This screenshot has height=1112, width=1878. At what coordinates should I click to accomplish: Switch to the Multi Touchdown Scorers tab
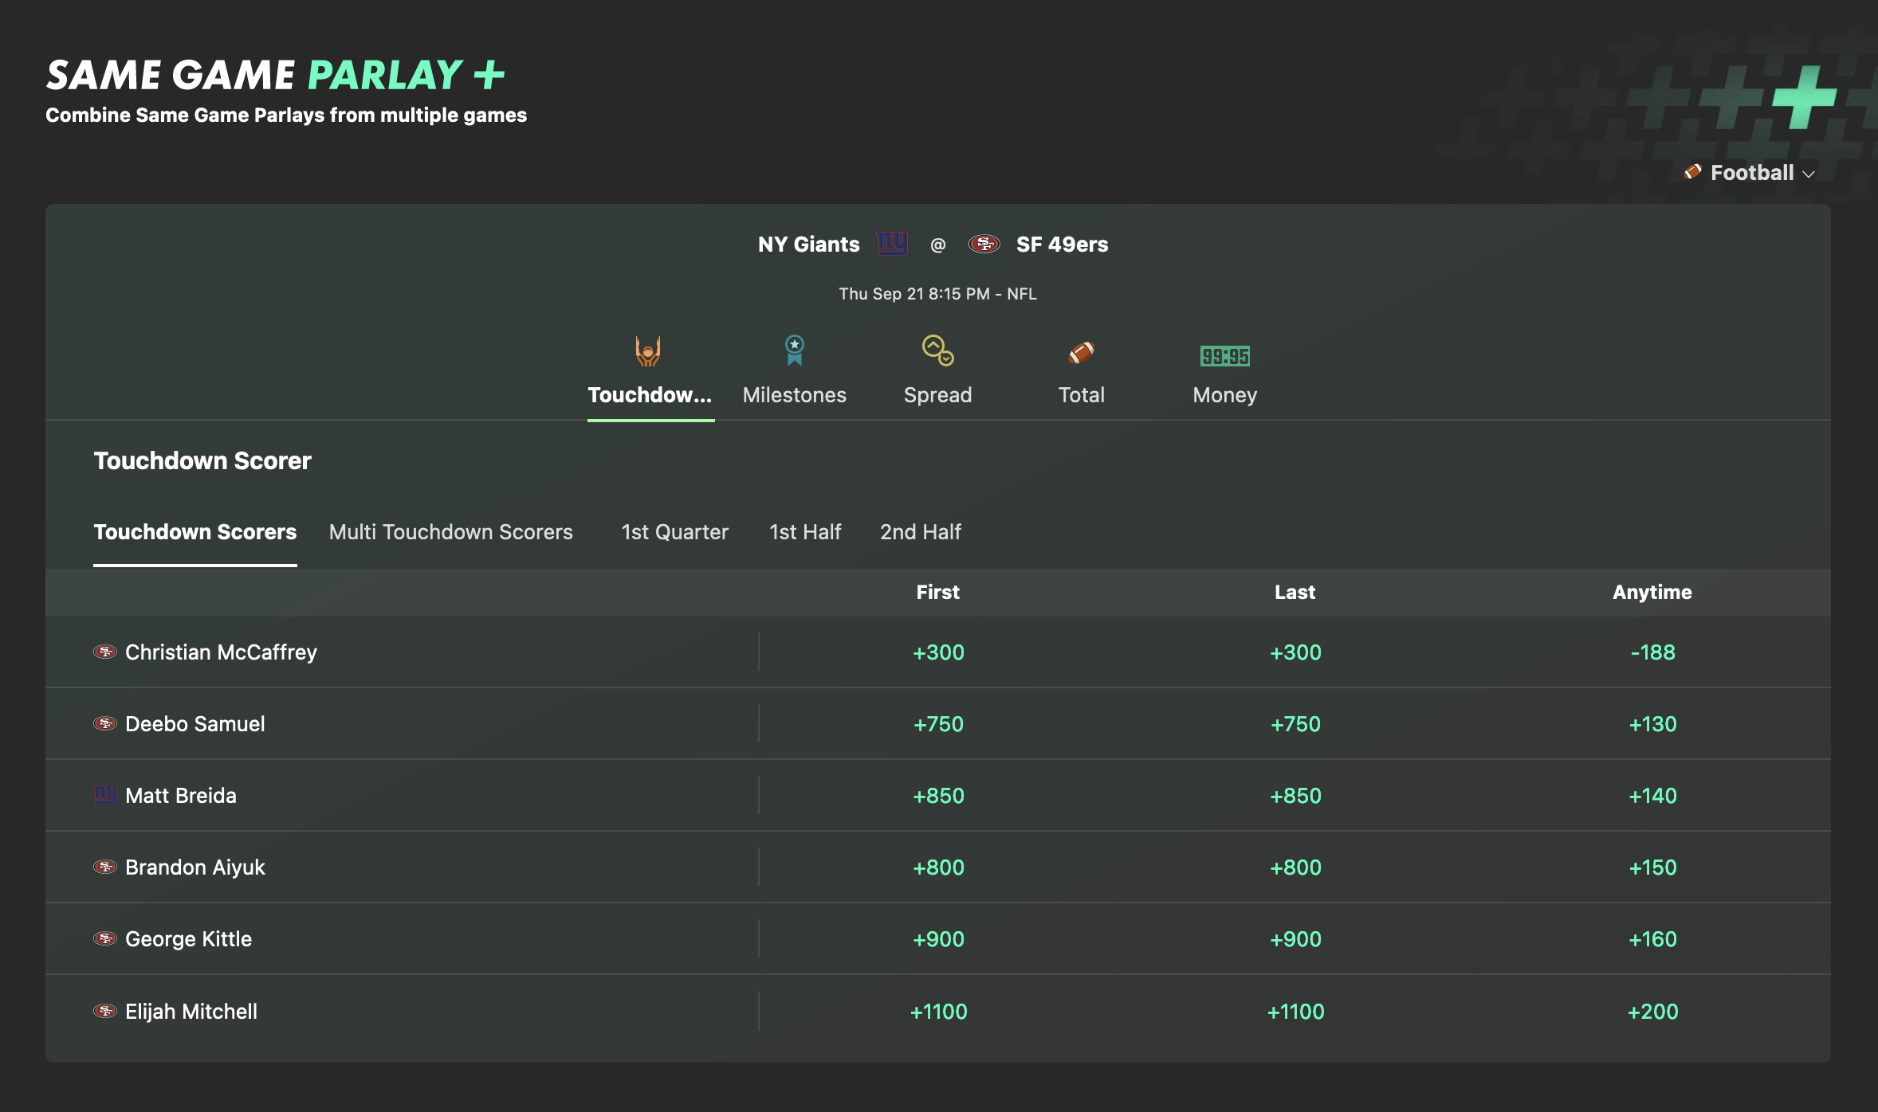pos(450,530)
